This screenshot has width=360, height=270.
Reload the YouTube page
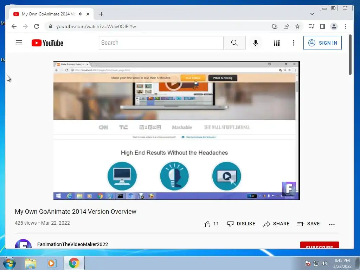tap(37, 26)
